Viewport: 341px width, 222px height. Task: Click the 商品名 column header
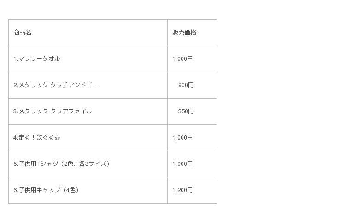[x=22, y=33]
